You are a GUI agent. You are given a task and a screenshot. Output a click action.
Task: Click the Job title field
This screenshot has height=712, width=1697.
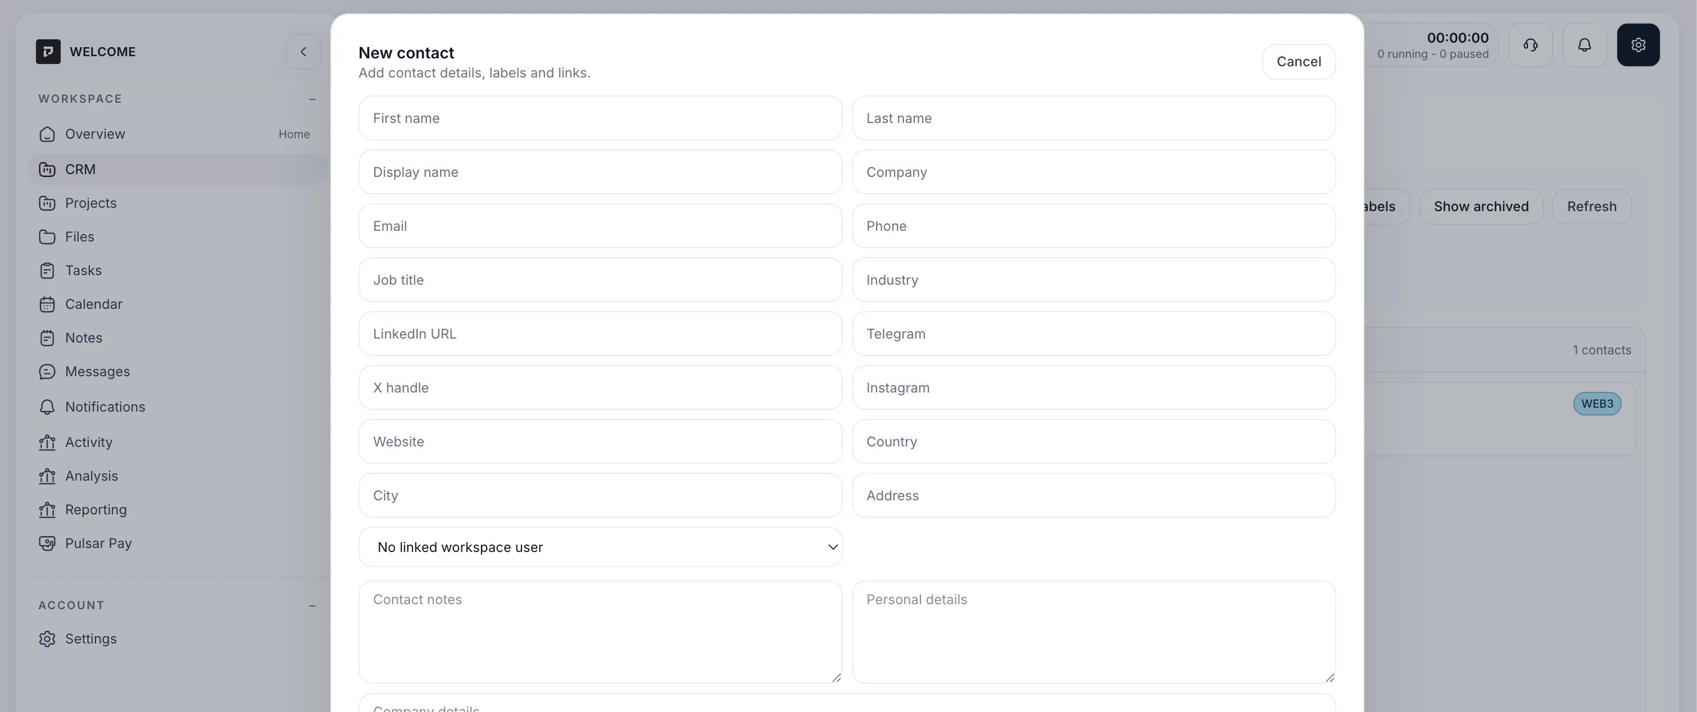(x=600, y=280)
